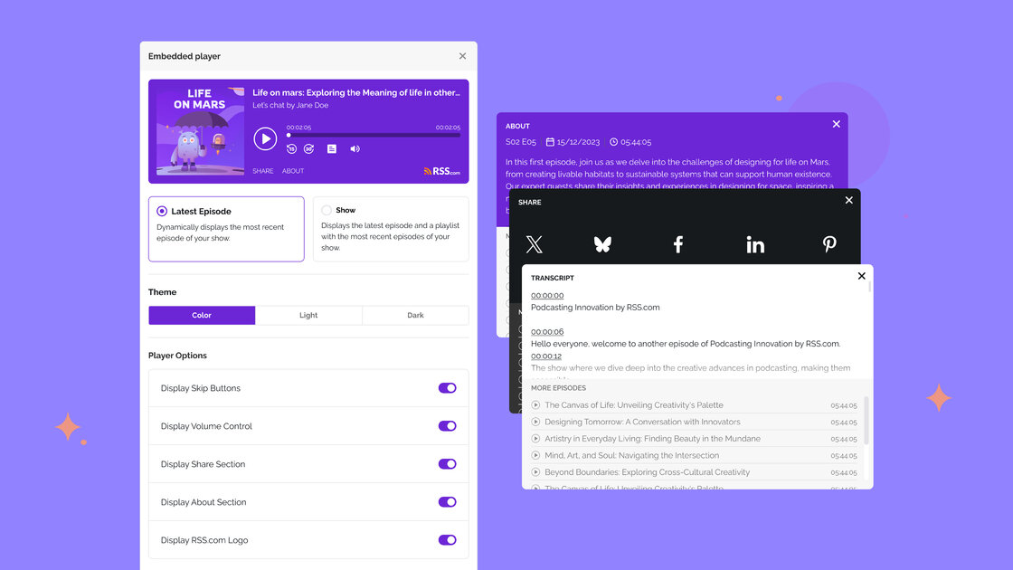The width and height of the screenshot is (1013, 570).
Task: Share the episode on Facebook
Action: point(677,244)
